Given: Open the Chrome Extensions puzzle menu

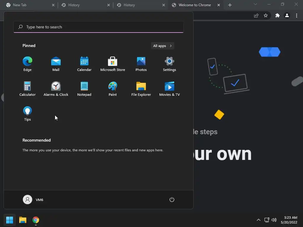Looking at the screenshot, I should (x=278, y=15).
